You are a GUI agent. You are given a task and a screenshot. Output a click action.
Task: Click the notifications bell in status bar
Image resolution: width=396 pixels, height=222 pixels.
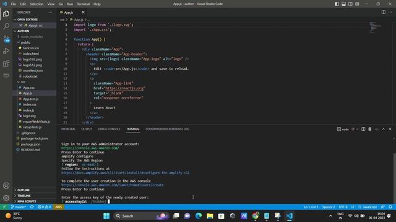(390, 207)
